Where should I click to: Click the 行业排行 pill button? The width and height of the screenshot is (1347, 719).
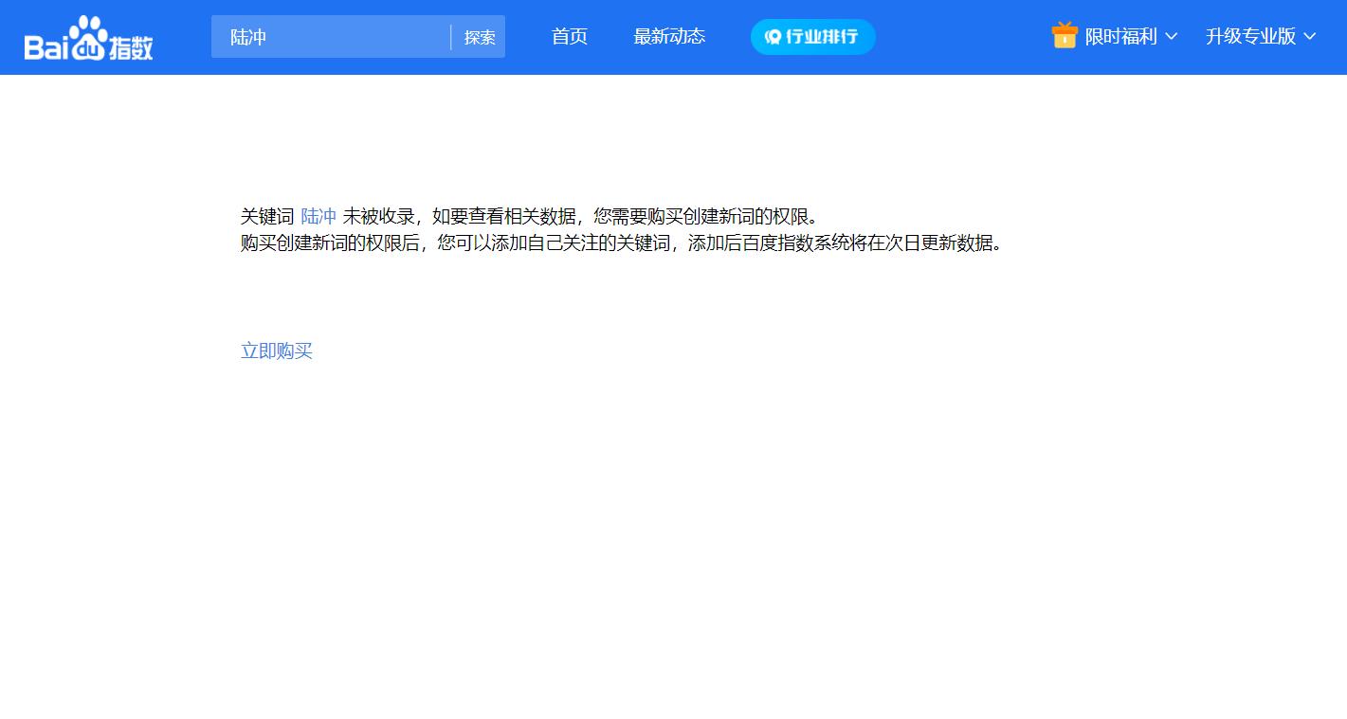(x=812, y=37)
